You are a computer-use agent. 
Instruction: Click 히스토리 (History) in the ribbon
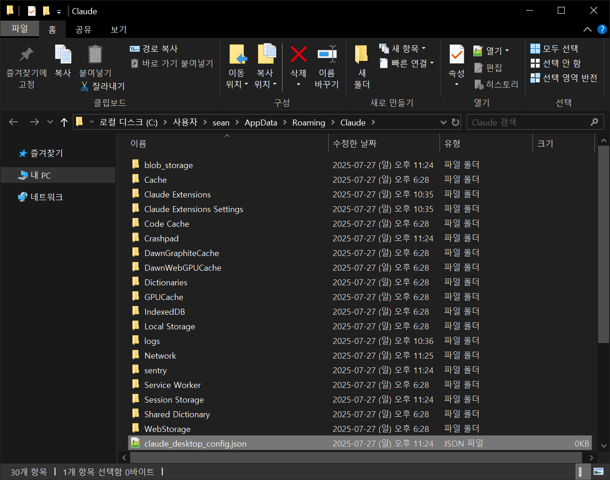coord(496,84)
